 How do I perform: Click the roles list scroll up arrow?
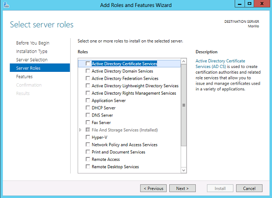pyautogui.click(x=183, y=61)
